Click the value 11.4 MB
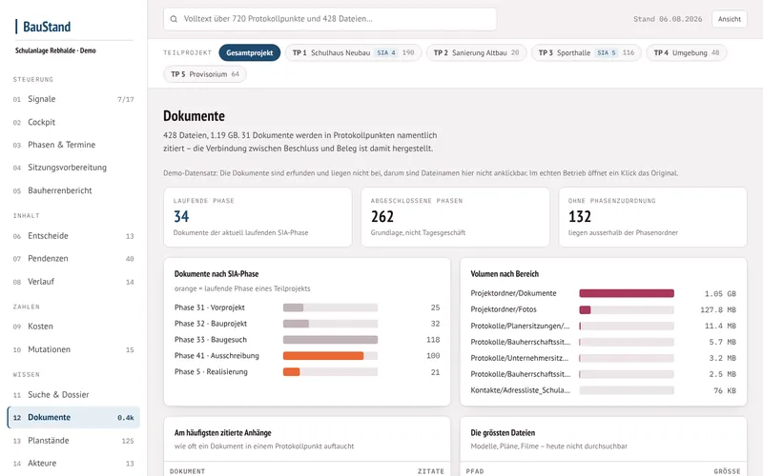The image size is (763, 476). pyautogui.click(x=720, y=326)
